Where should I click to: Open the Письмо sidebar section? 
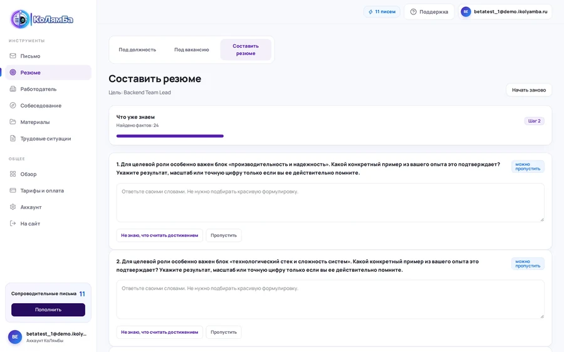coord(48,56)
